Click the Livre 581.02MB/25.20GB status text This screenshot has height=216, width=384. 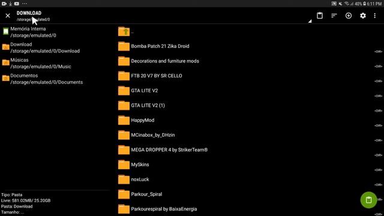(x=26, y=200)
